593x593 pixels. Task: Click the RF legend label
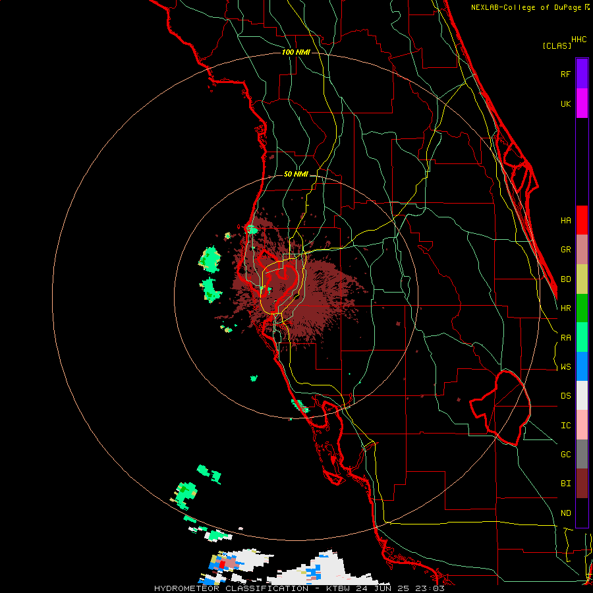566,74
